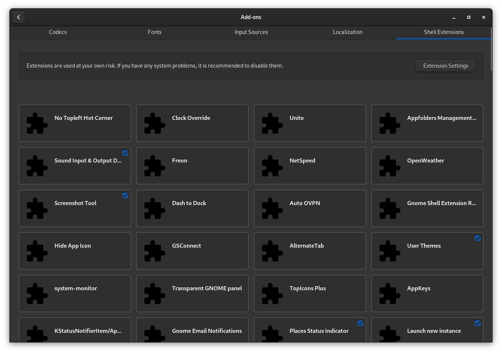The width and height of the screenshot is (502, 353).
Task: Select the Auto OVPN label
Action: click(x=305, y=203)
